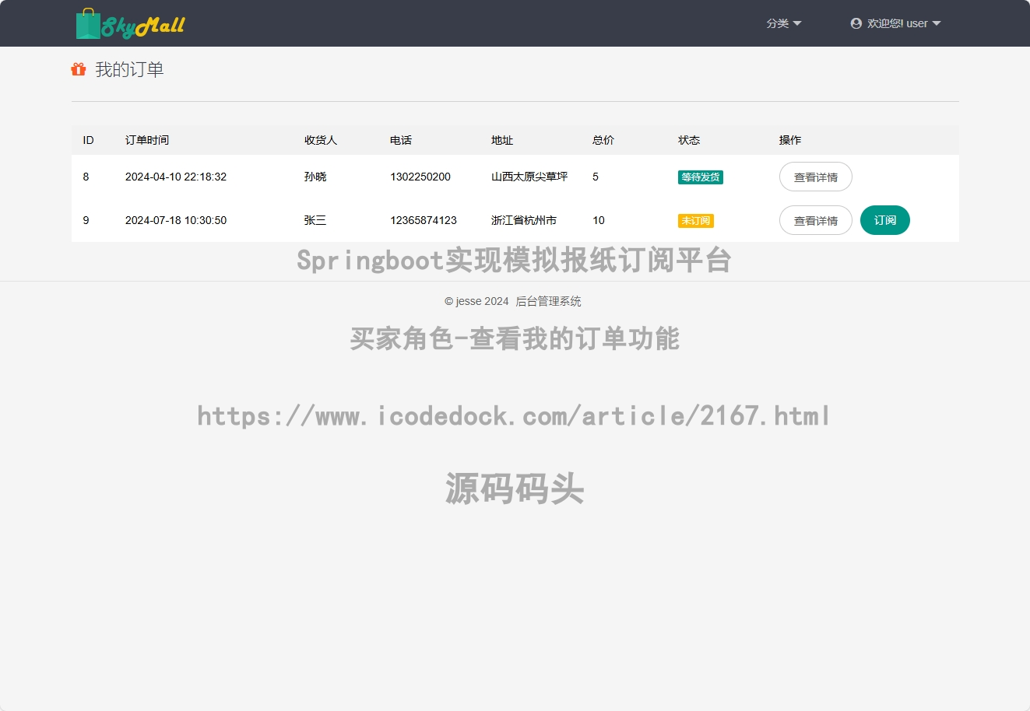This screenshot has width=1030, height=711.
Task: Click the 状态 column header
Action: coord(689,140)
